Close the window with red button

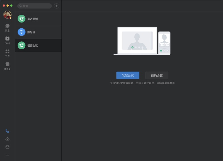coord(4,6)
